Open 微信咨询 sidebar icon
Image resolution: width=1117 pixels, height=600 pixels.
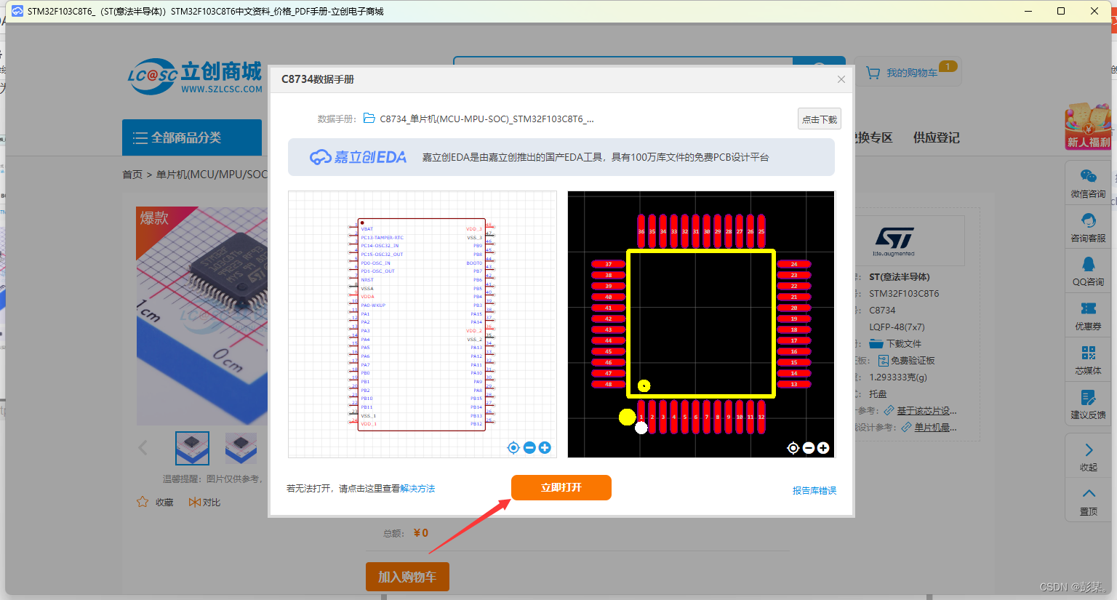(x=1088, y=183)
